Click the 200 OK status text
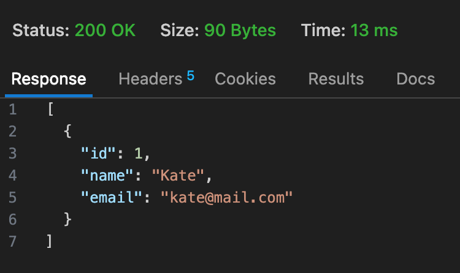The height and width of the screenshot is (273, 460). [105, 30]
